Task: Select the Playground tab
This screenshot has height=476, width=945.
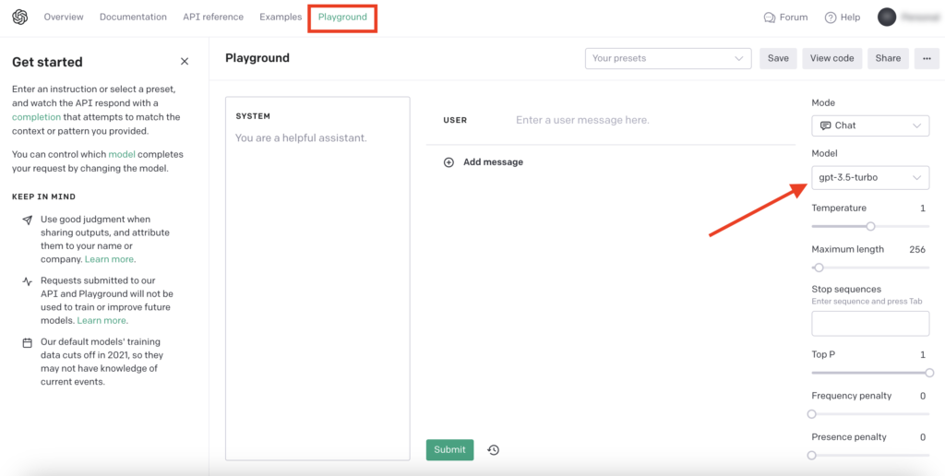Action: coord(342,18)
